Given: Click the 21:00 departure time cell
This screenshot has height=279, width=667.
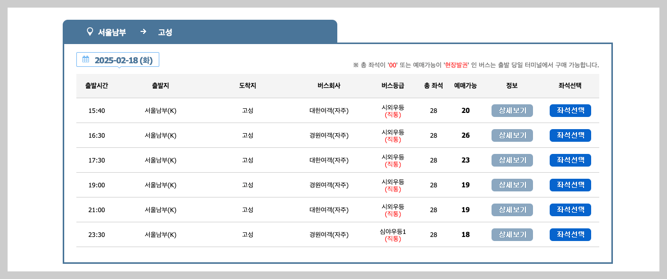Looking at the screenshot, I should pyautogui.click(x=97, y=210).
